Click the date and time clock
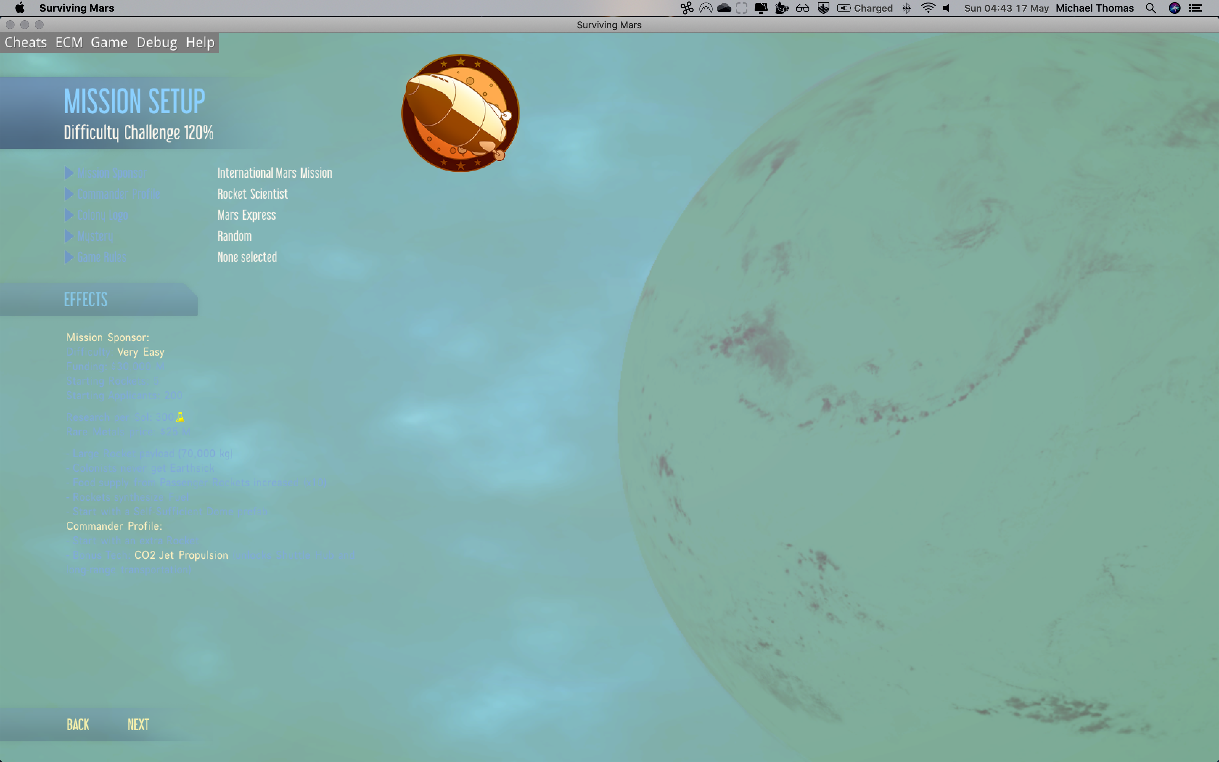 point(1006,8)
